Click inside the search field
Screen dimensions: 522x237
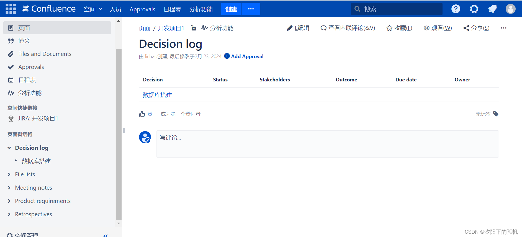(x=397, y=9)
